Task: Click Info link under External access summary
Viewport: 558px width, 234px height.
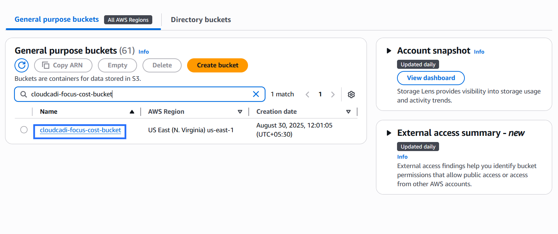Action: (402, 157)
